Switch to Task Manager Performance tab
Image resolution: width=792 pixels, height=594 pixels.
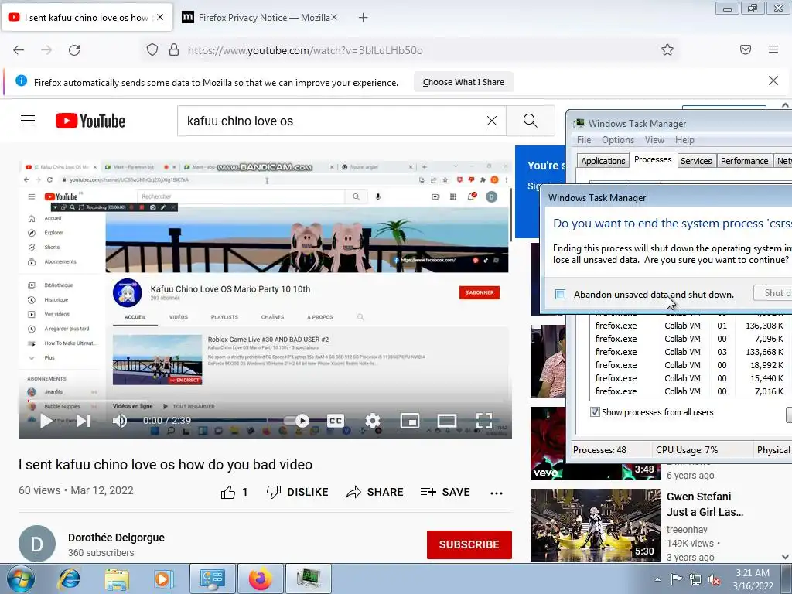744,161
